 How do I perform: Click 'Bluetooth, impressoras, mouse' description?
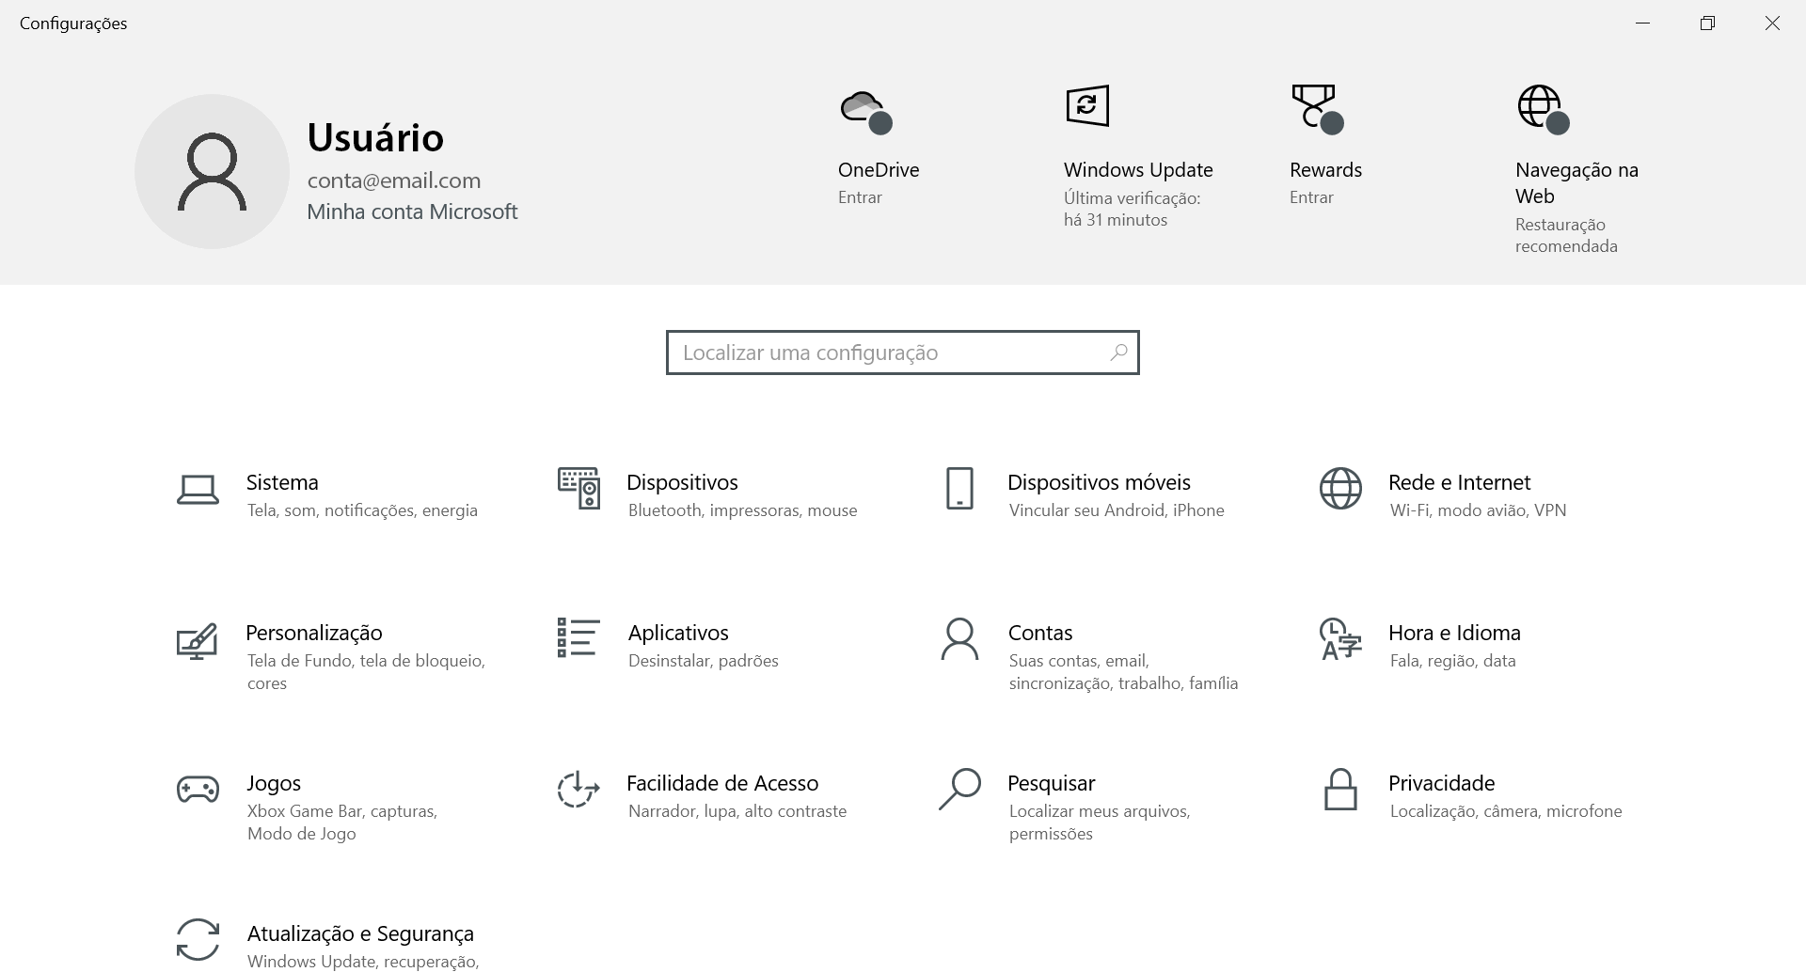[742, 510]
